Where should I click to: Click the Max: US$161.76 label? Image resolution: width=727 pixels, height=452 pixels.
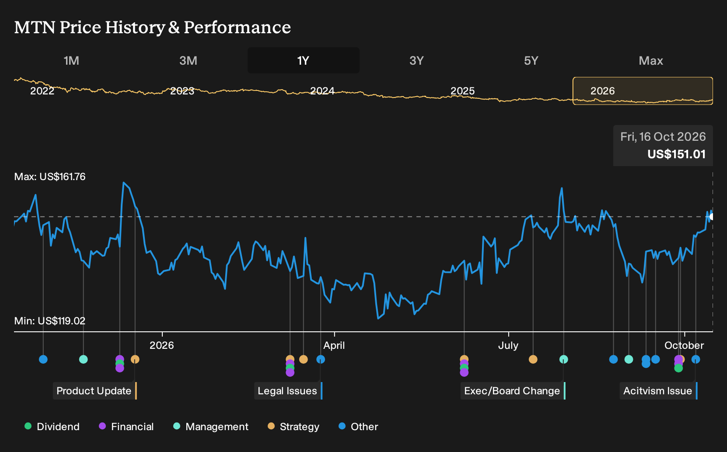[x=50, y=177]
